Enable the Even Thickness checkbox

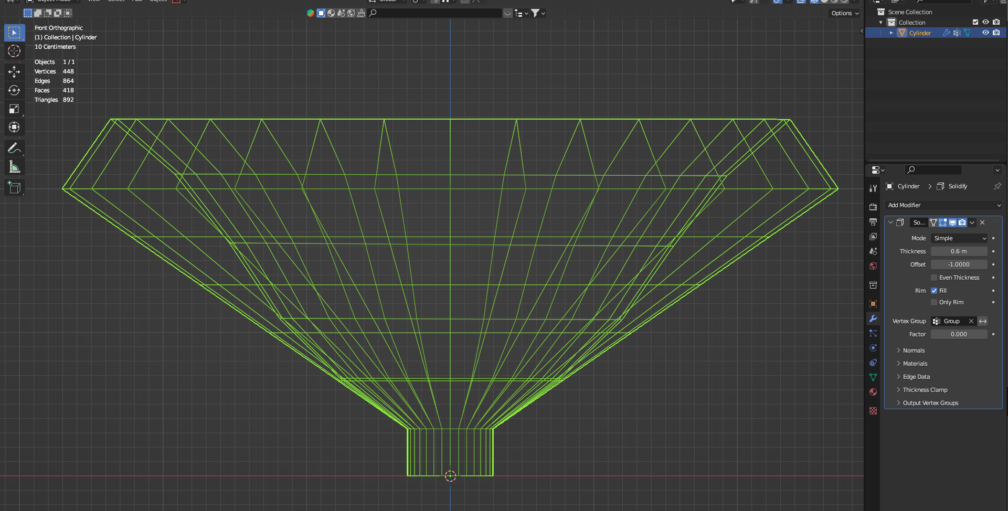coord(934,278)
